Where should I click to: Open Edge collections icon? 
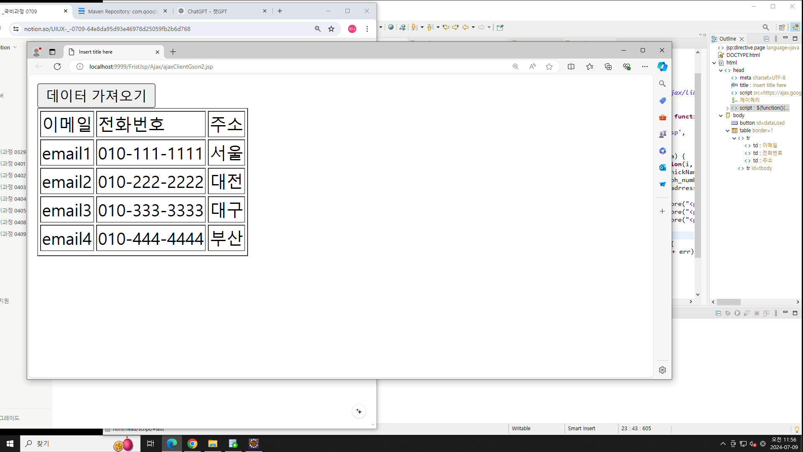pyautogui.click(x=608, y=67)
